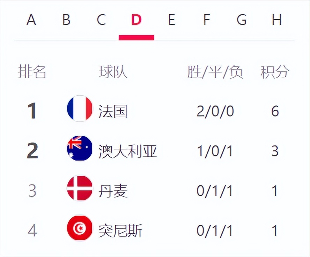
Task: Open the group B tab
Action: [x=66, y=20]
